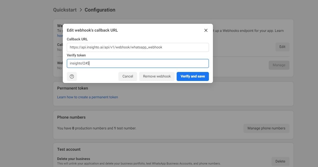This screenshot has height=167, width=318.
Task: Close the Edit webhook dialog with X
Action: pos(206,30)
